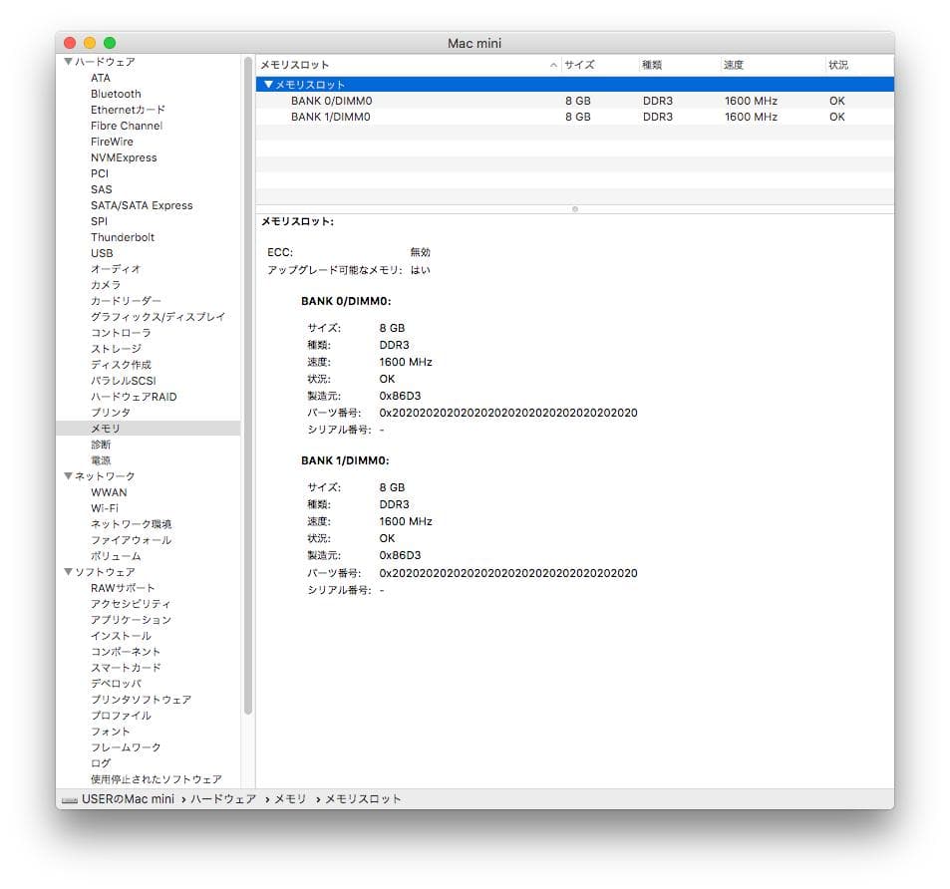This screenshot has width=950, height=889.
Task: Collapse the メモリスロット row disclosure triangle
Action: (x=268, y=84)
